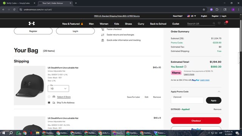Click the Need Help? link

(x=178, y=16)
